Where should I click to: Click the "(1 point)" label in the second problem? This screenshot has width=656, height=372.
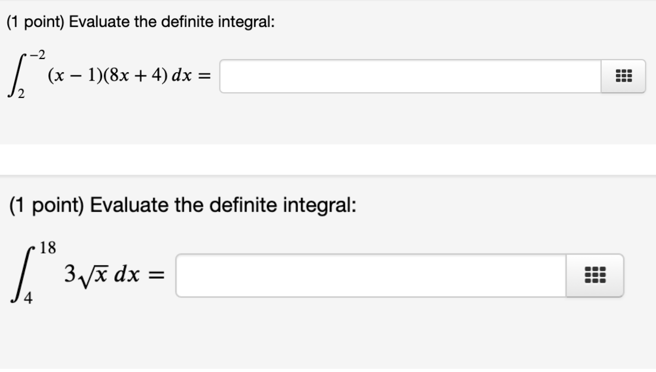point(45,204)
